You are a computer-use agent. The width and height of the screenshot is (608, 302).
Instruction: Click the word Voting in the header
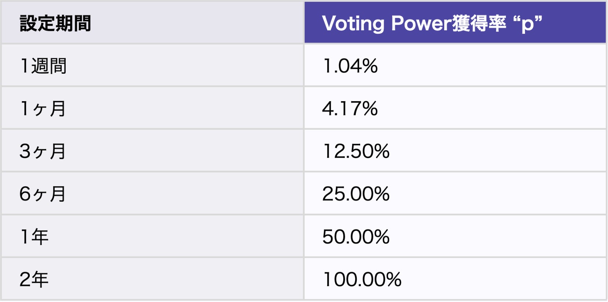click(x=353, y=24)
